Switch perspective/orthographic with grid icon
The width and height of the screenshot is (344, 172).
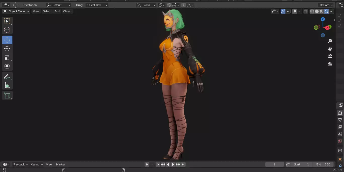330,64
